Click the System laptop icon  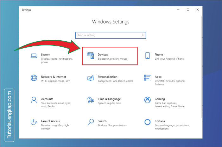pos(34,56)
